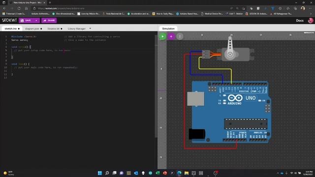Open the Unit 7 - Motion bookmark
Viewport: 315px width, 177px height.
tap(234, 14)
